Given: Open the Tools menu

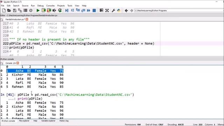Looking at the screenshot, I should click(70, 6).
